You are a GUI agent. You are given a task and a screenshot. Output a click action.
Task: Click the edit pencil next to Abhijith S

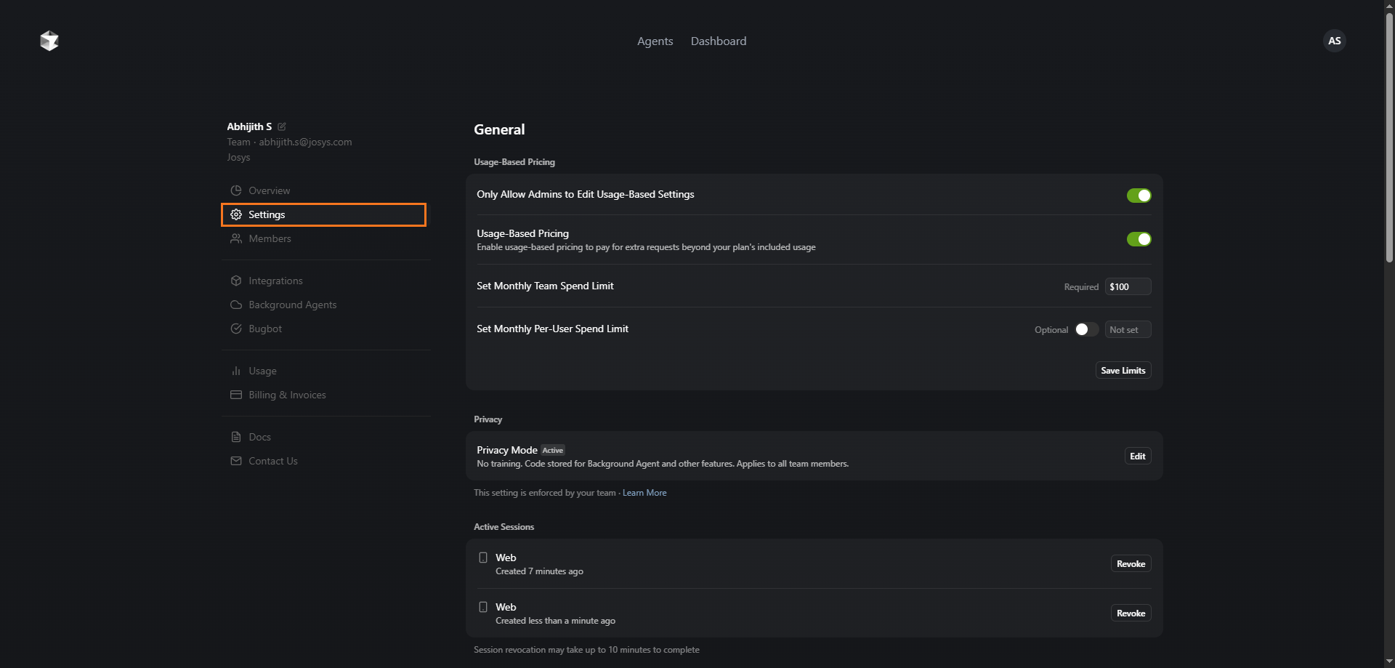pyautogui.click(x=282, y=126)
